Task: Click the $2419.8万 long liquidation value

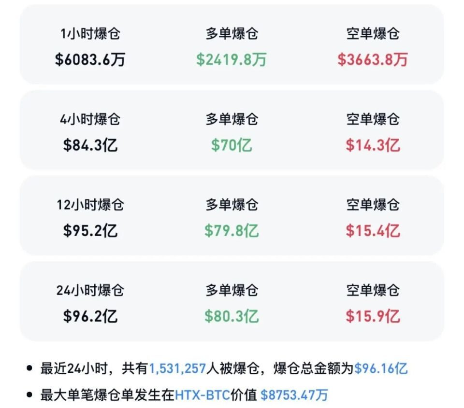Action: pos(232,60)
